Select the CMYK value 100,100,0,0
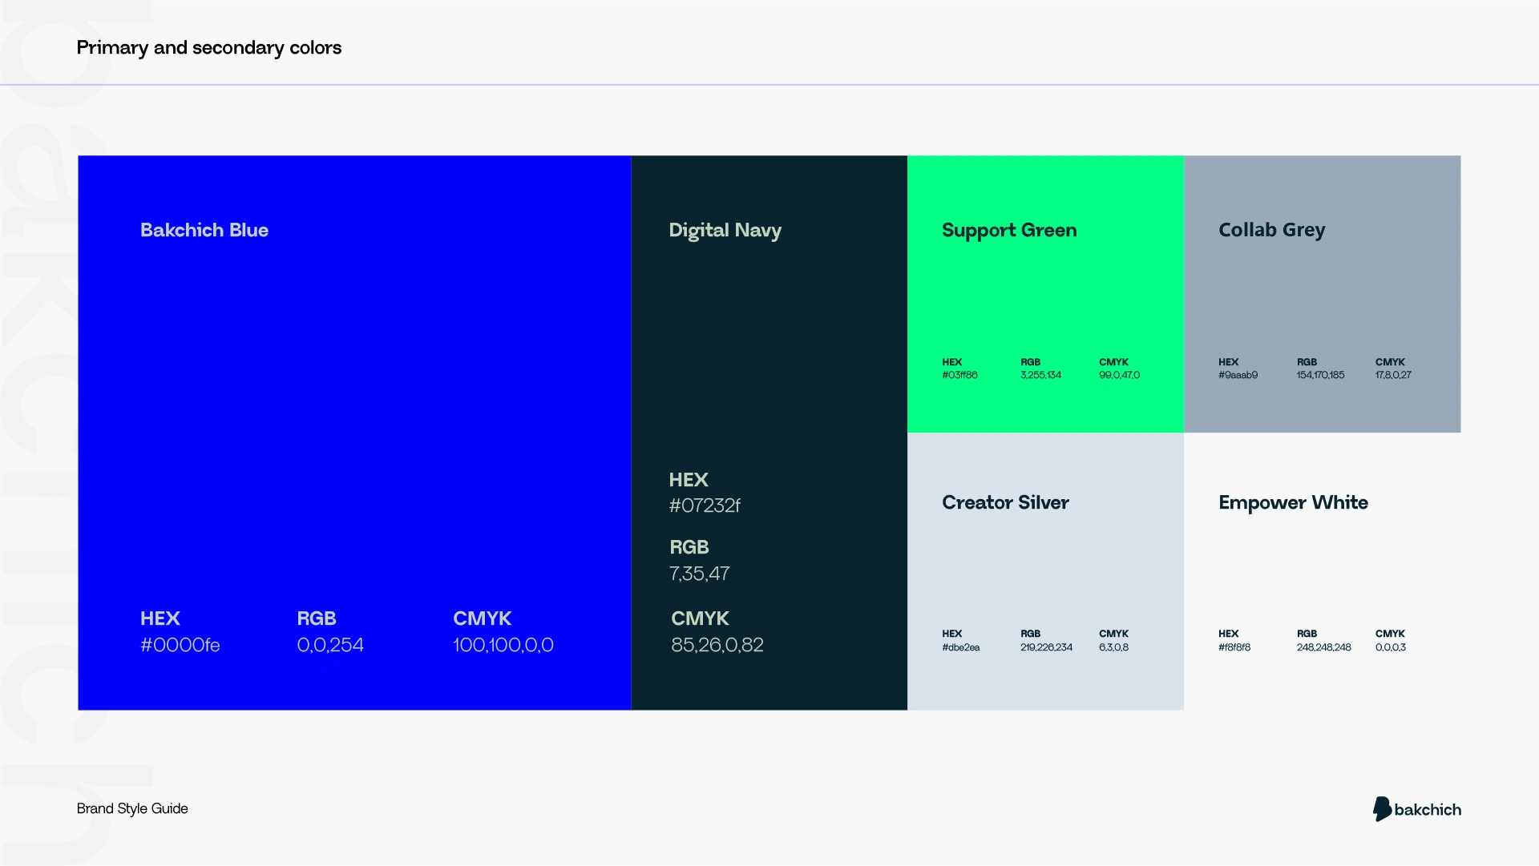 [503, 645]
